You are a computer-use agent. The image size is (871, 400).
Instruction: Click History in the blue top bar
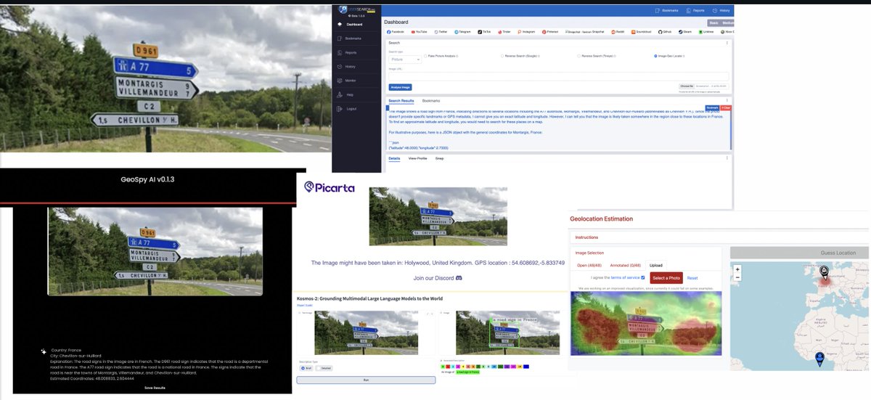coord(721,11)
